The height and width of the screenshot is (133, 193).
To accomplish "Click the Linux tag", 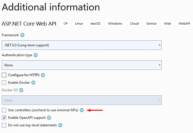I will click(x=79, y=23).
